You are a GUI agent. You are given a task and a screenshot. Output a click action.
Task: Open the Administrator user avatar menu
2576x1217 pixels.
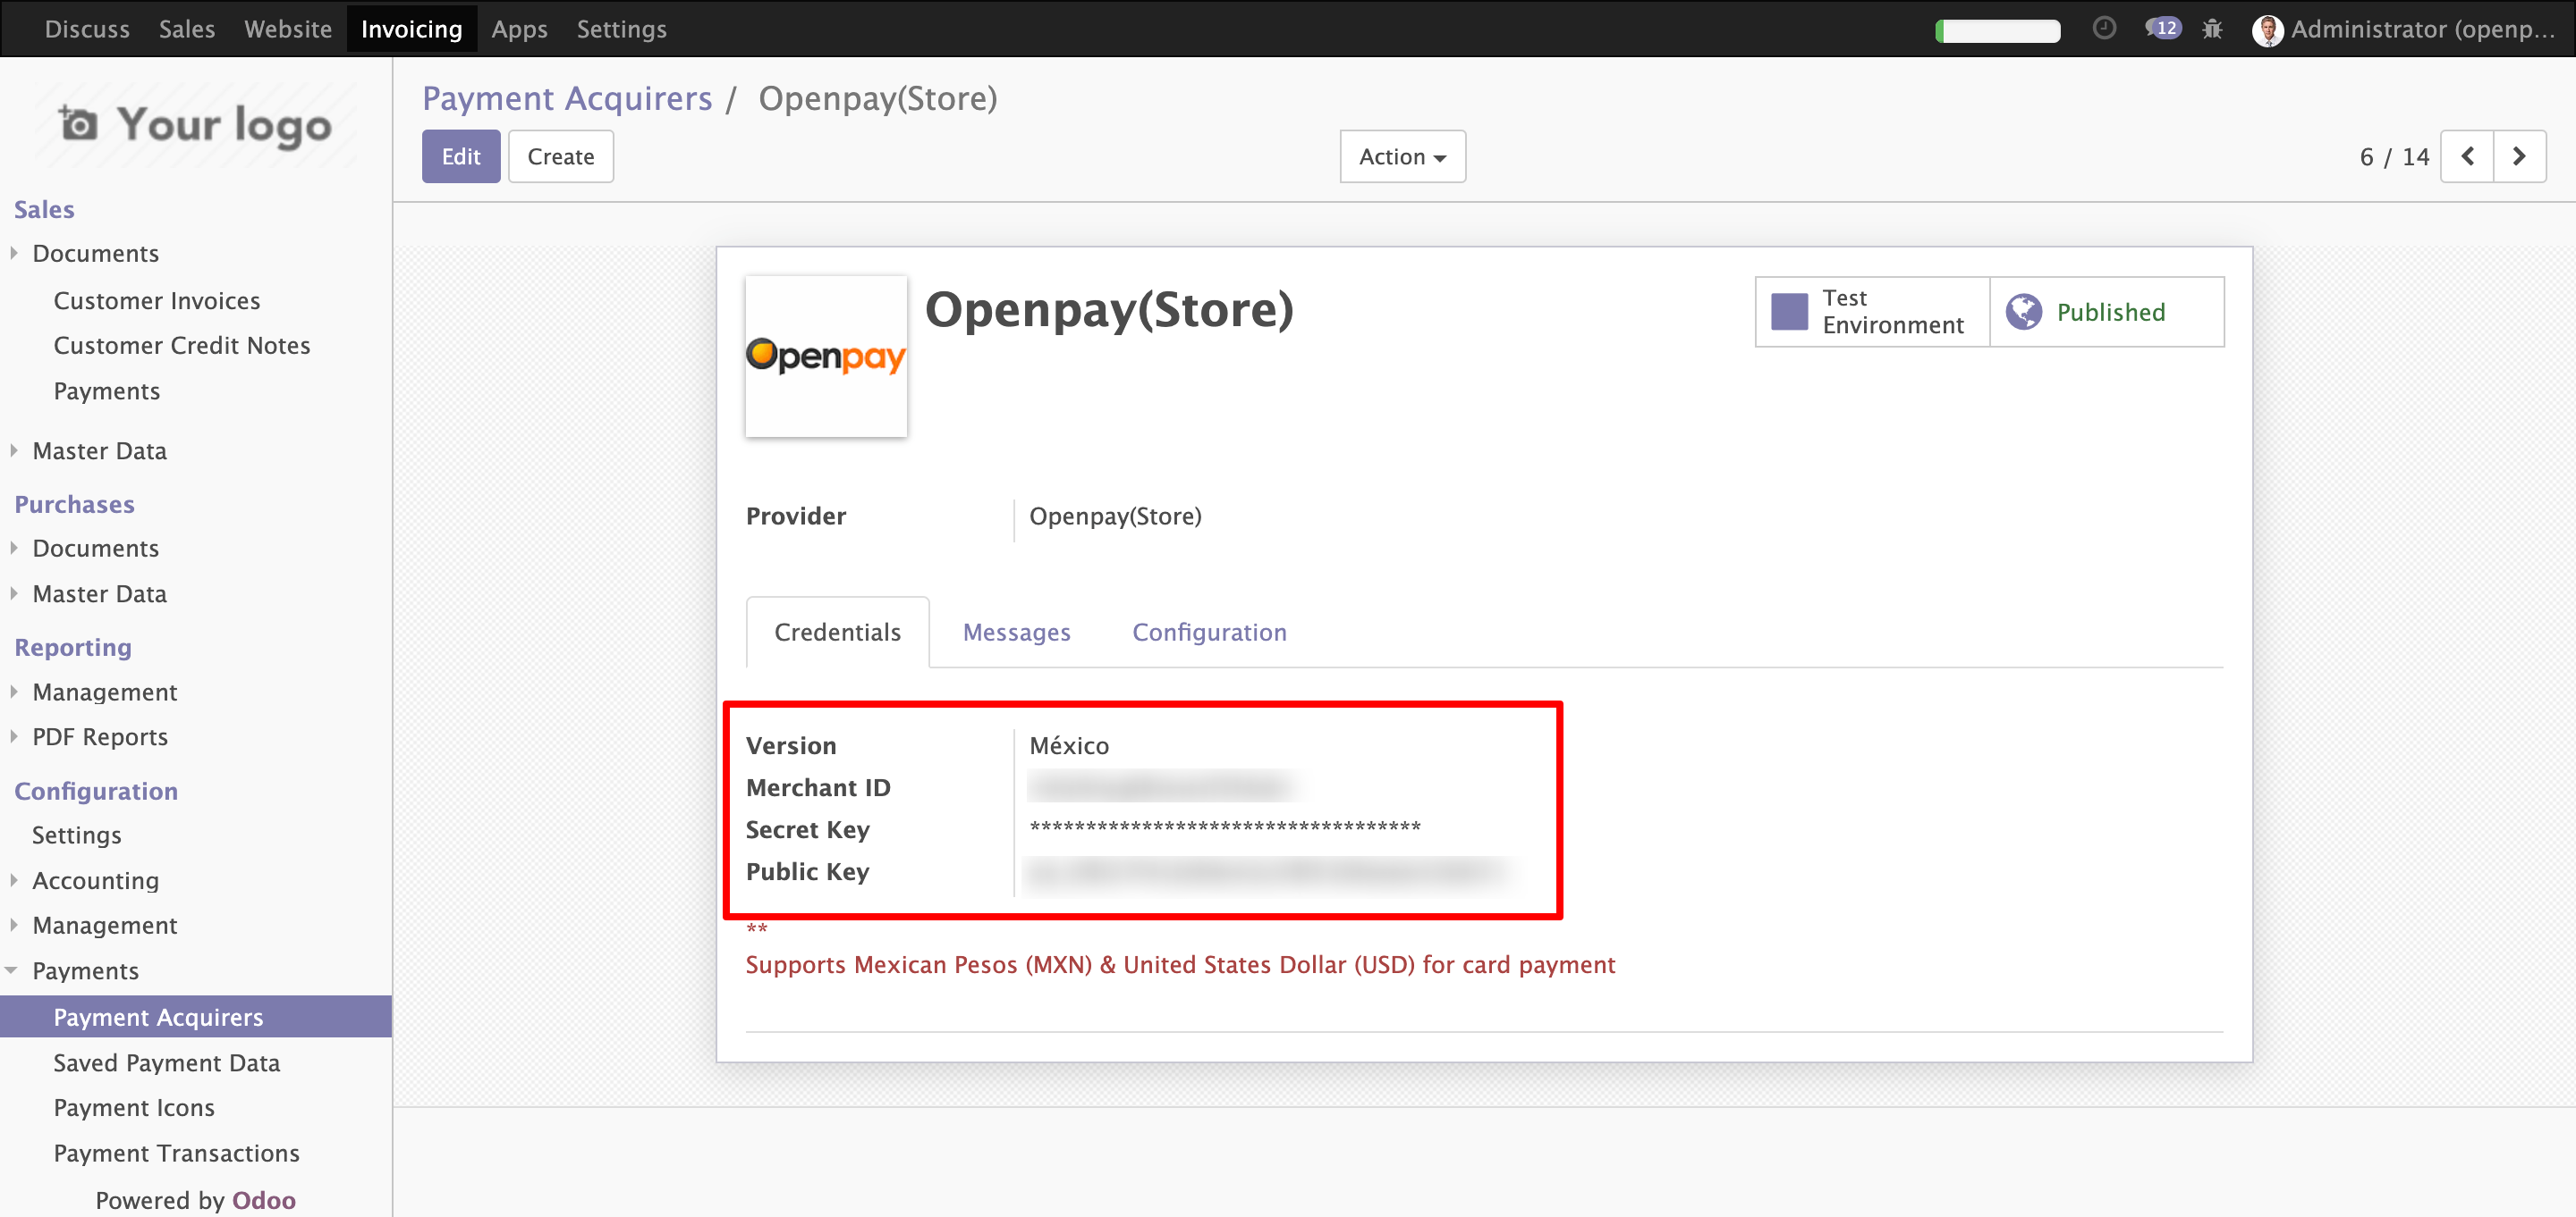(2402, 29)
